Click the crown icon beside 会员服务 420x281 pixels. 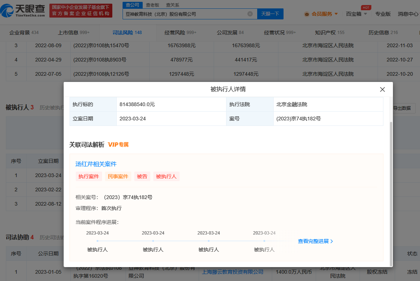coord(307,14)
